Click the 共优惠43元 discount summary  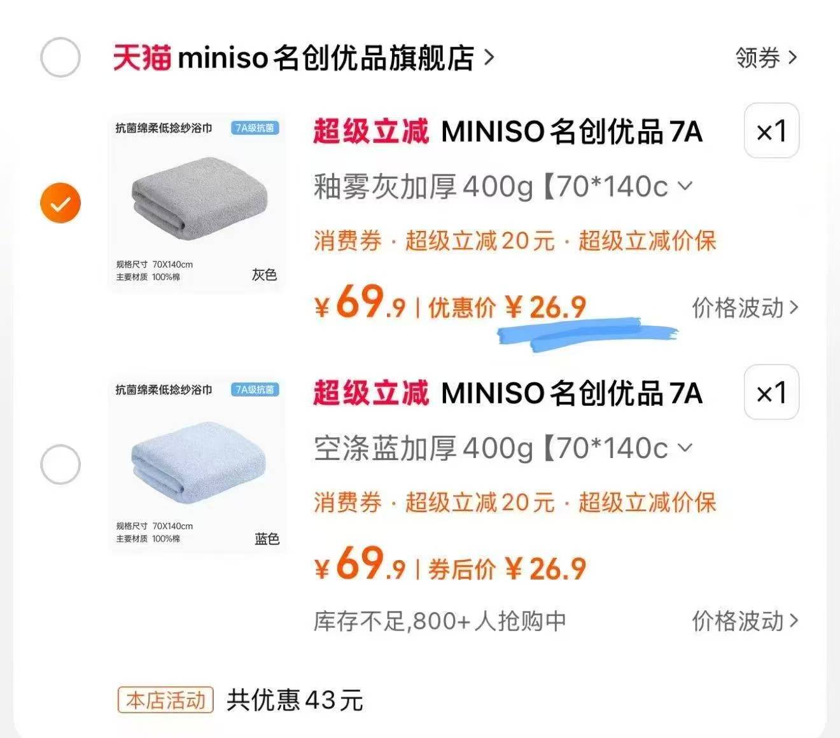(293, 700)
